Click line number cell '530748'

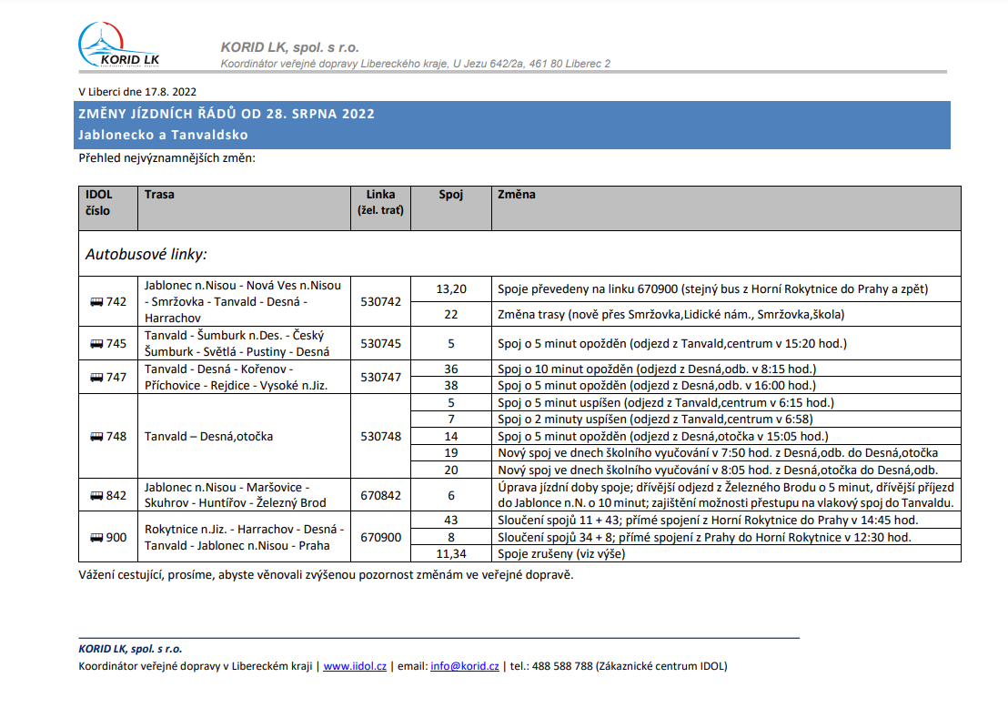380,437
